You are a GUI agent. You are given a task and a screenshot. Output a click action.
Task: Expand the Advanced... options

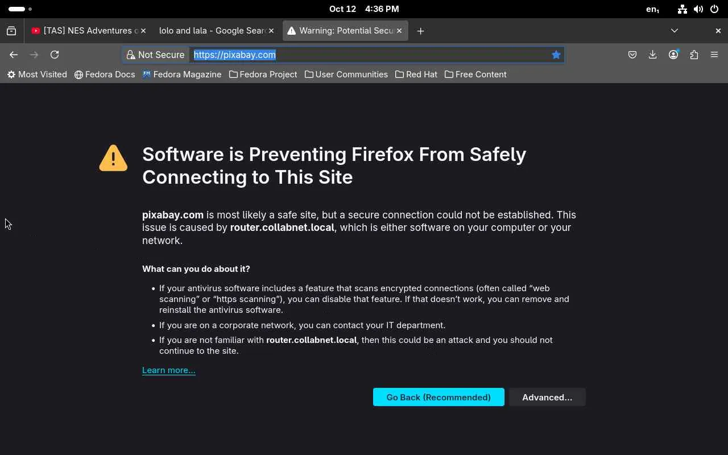click(547, 397)
